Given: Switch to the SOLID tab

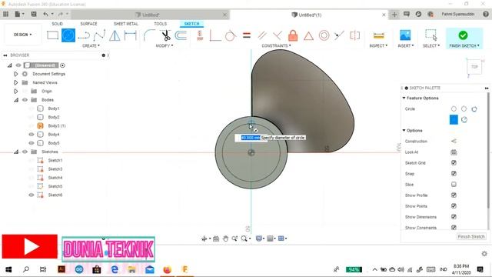Looking at the screenshot, I should pos(57,24).
